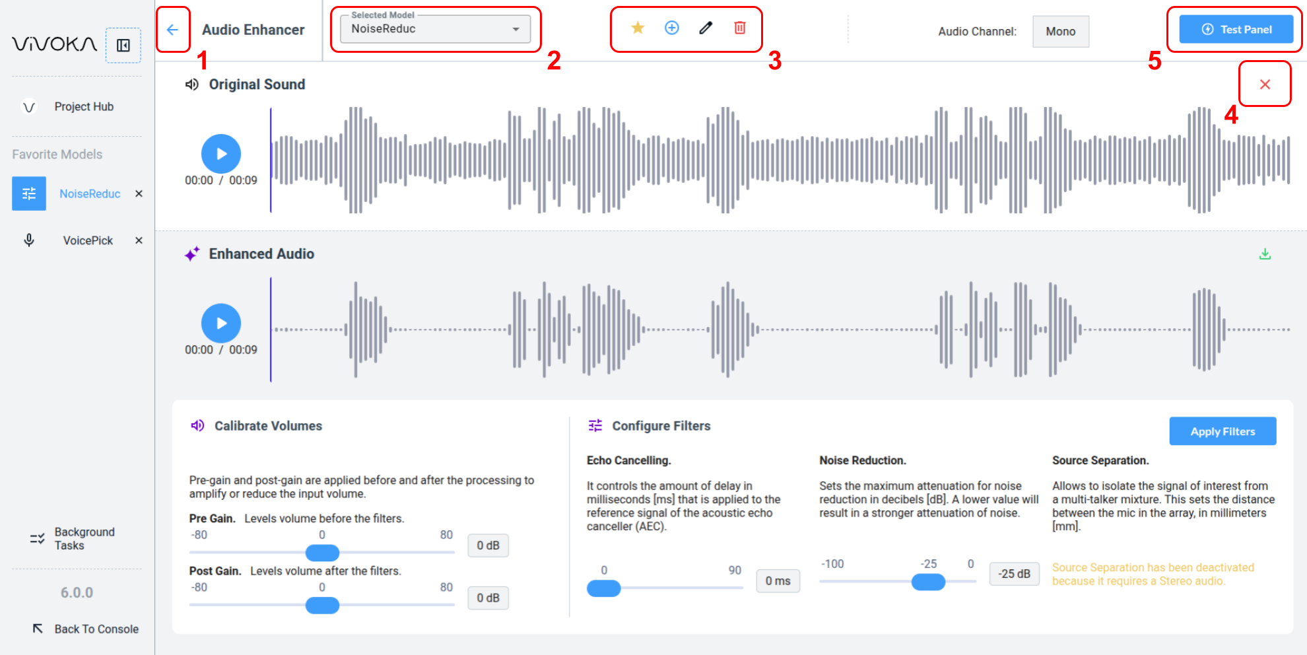This screenshot has width=1307, height=655.
Task: Click Apply Filters button
Action: pyautogui.click(x=1223, y=431)
